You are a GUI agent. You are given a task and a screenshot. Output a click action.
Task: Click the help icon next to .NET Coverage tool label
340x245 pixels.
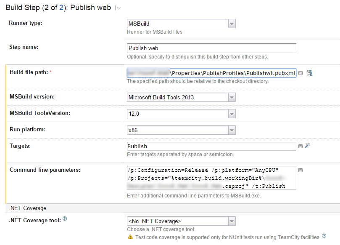pos(65,219)
